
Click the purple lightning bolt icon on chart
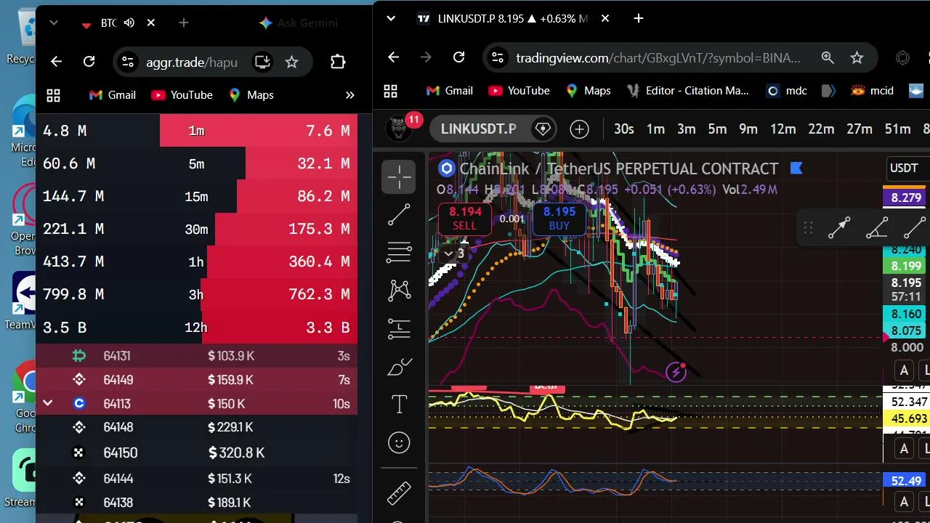(676, 373)
